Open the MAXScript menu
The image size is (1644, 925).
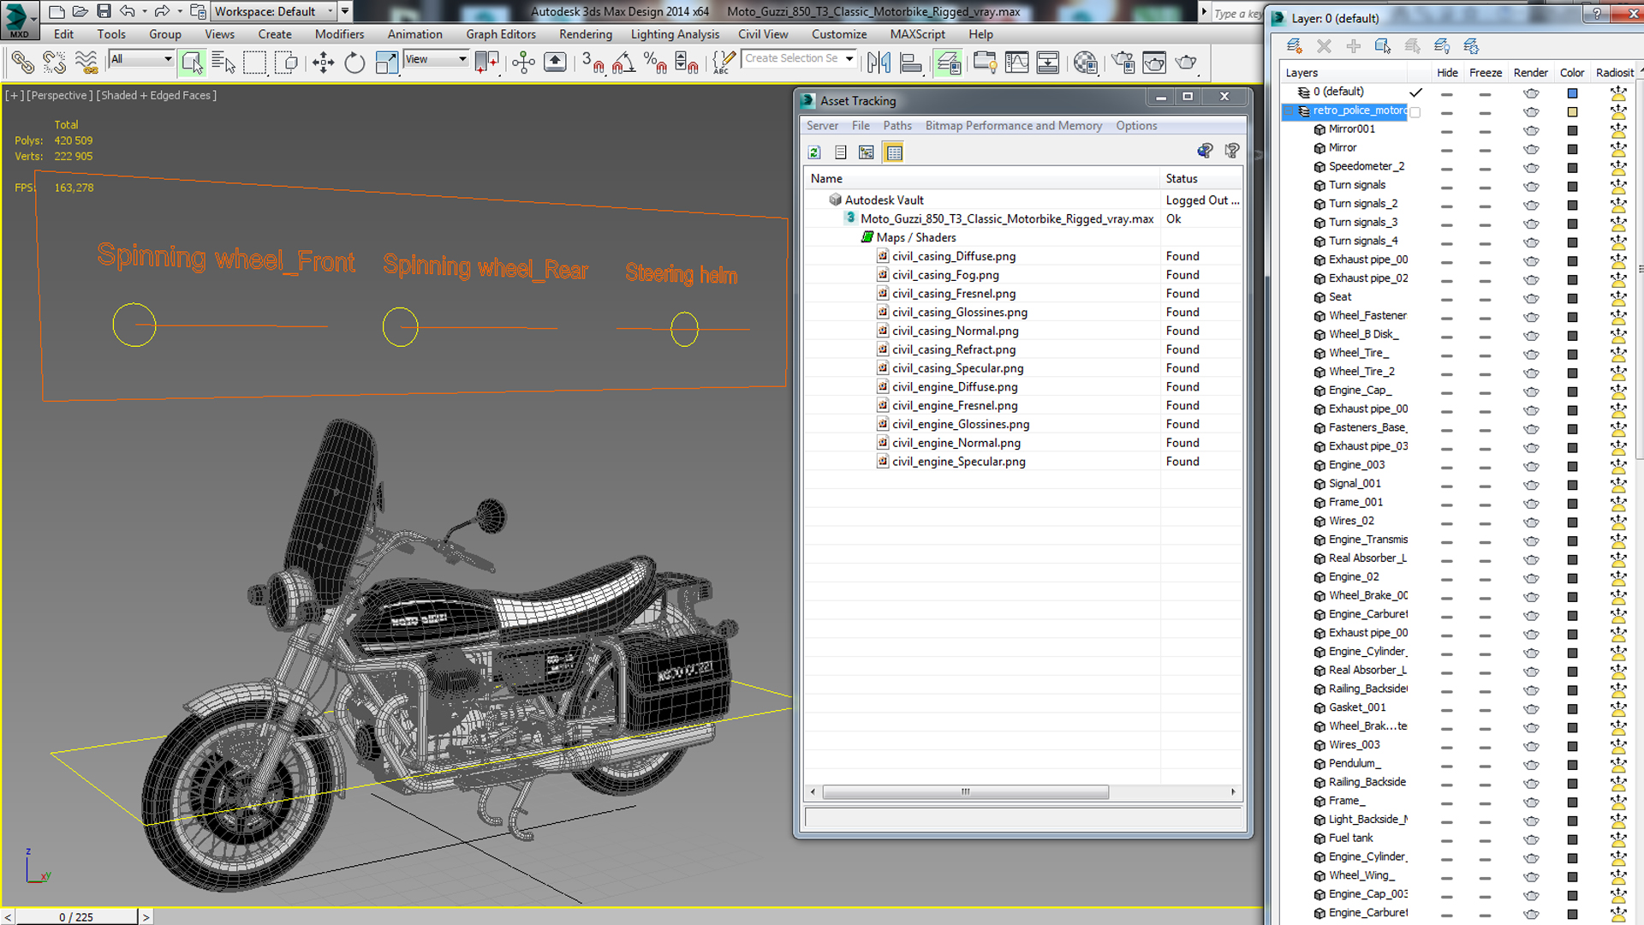click(917, 34)
